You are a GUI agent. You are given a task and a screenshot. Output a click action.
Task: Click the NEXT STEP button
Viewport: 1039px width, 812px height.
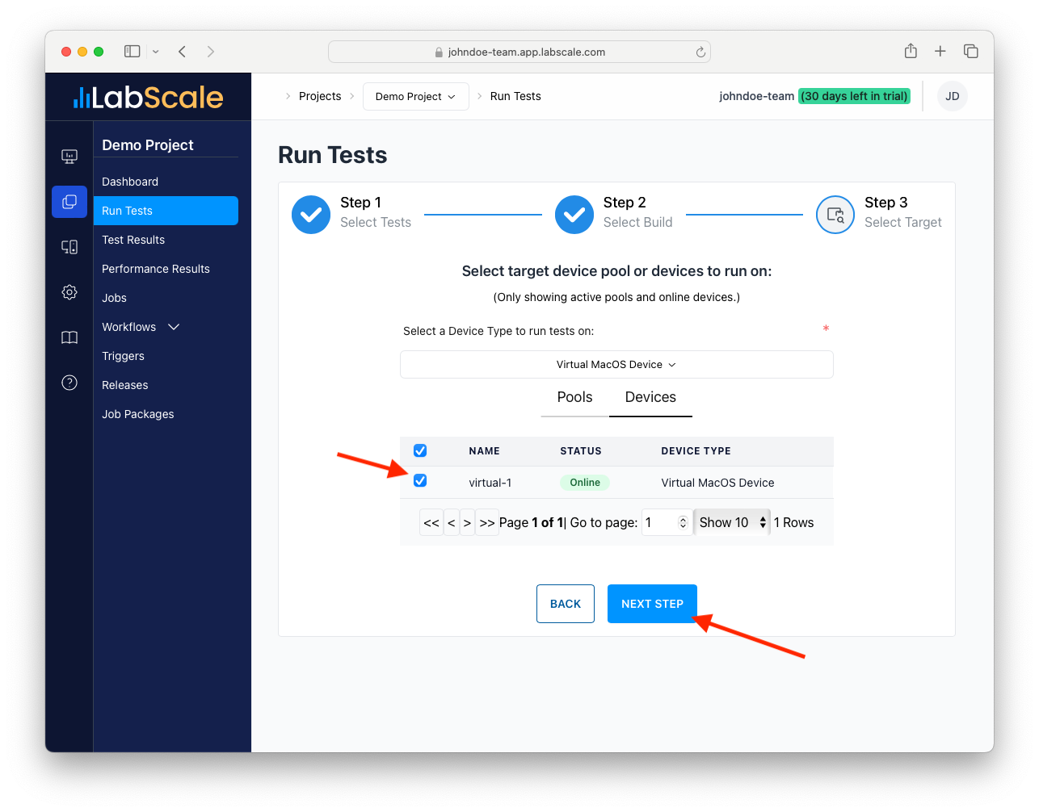[x=652, y=604]
